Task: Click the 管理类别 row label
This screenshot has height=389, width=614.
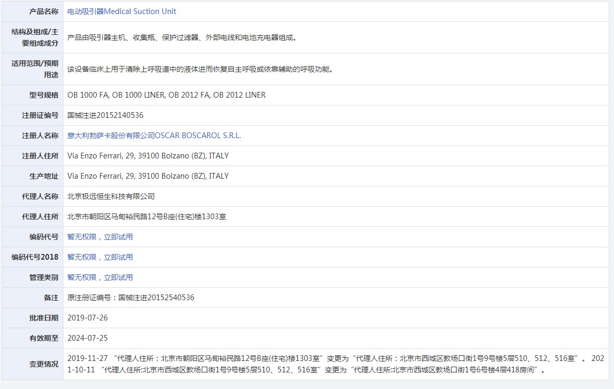Action: pyautogui.click(x=44, y=277)
